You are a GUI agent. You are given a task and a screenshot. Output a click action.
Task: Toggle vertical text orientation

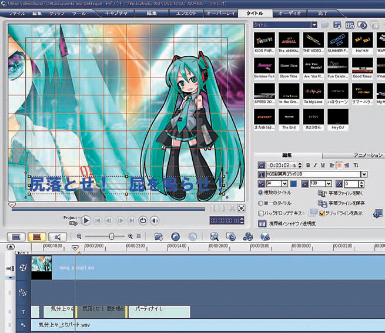pos(356,166)
